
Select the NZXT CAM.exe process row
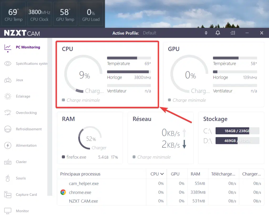coord(161,201)
